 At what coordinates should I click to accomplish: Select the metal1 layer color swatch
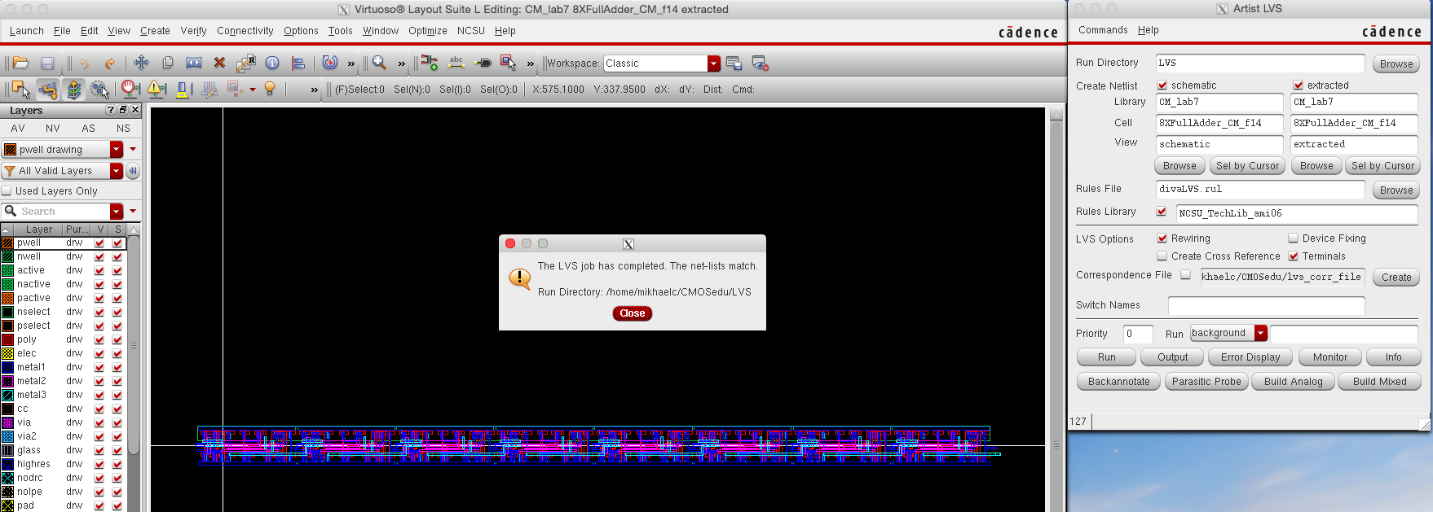coord(8,367)
